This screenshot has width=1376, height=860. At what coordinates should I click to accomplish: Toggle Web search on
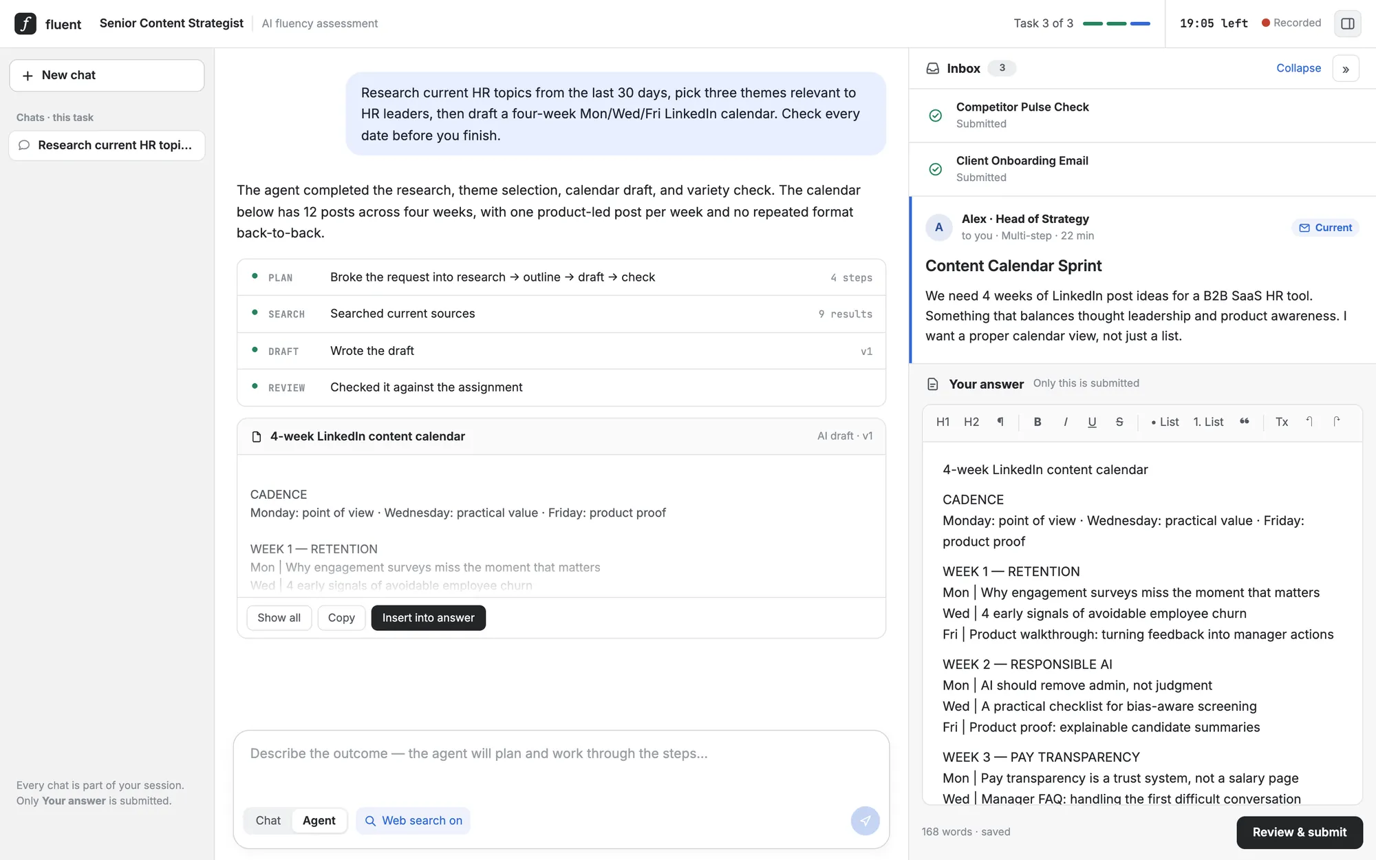tap(413, 821)
